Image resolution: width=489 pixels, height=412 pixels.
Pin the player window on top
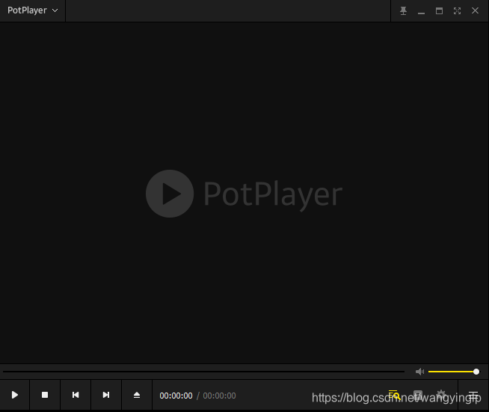click(x=403, y=11)
